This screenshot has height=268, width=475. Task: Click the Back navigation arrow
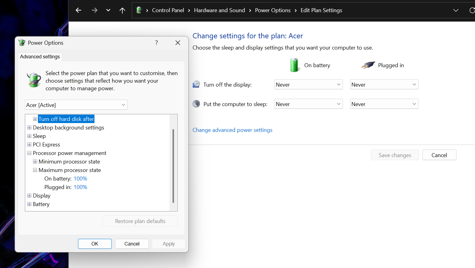coord(78,10)
